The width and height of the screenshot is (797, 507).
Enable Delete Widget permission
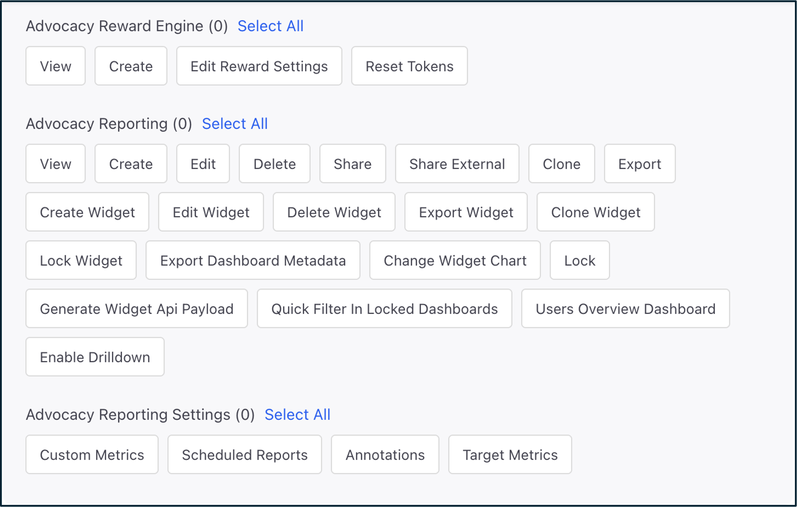tap(334, 212)
